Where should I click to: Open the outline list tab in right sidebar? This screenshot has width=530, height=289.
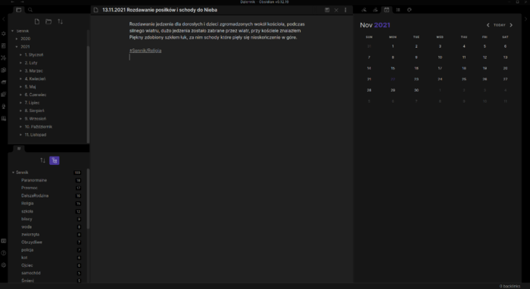click(397, 10)
